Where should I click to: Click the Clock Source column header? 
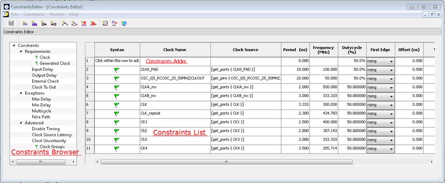pyautogui.click(x=246, y=50)
